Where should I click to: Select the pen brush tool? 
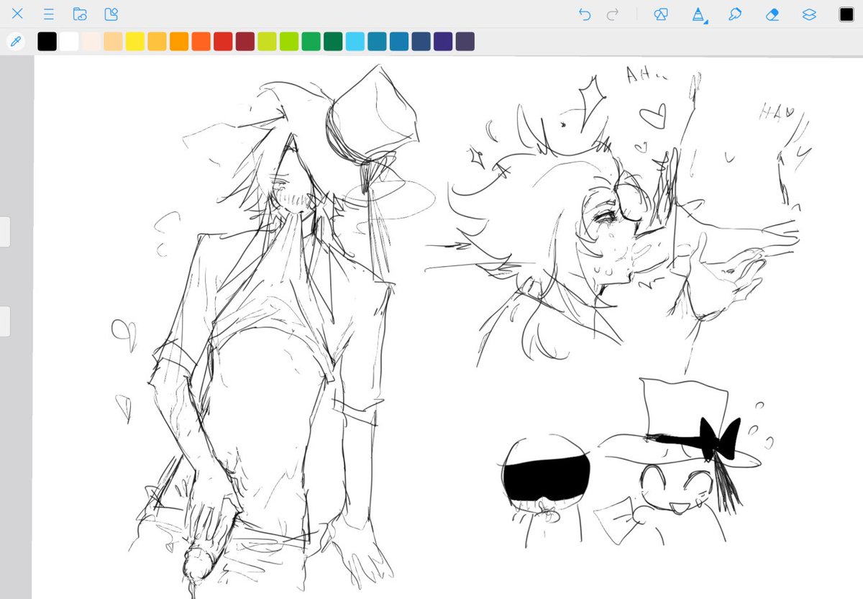[698, 14]
